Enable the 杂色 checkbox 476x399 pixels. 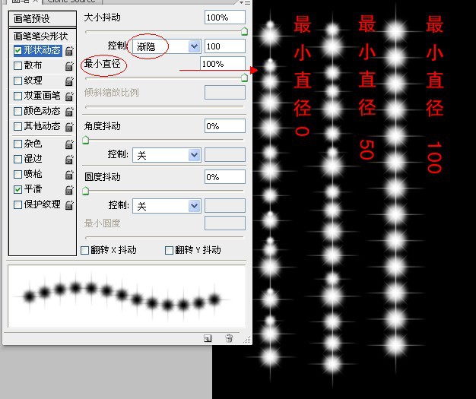pyautogui.click(x=18, y=144)
